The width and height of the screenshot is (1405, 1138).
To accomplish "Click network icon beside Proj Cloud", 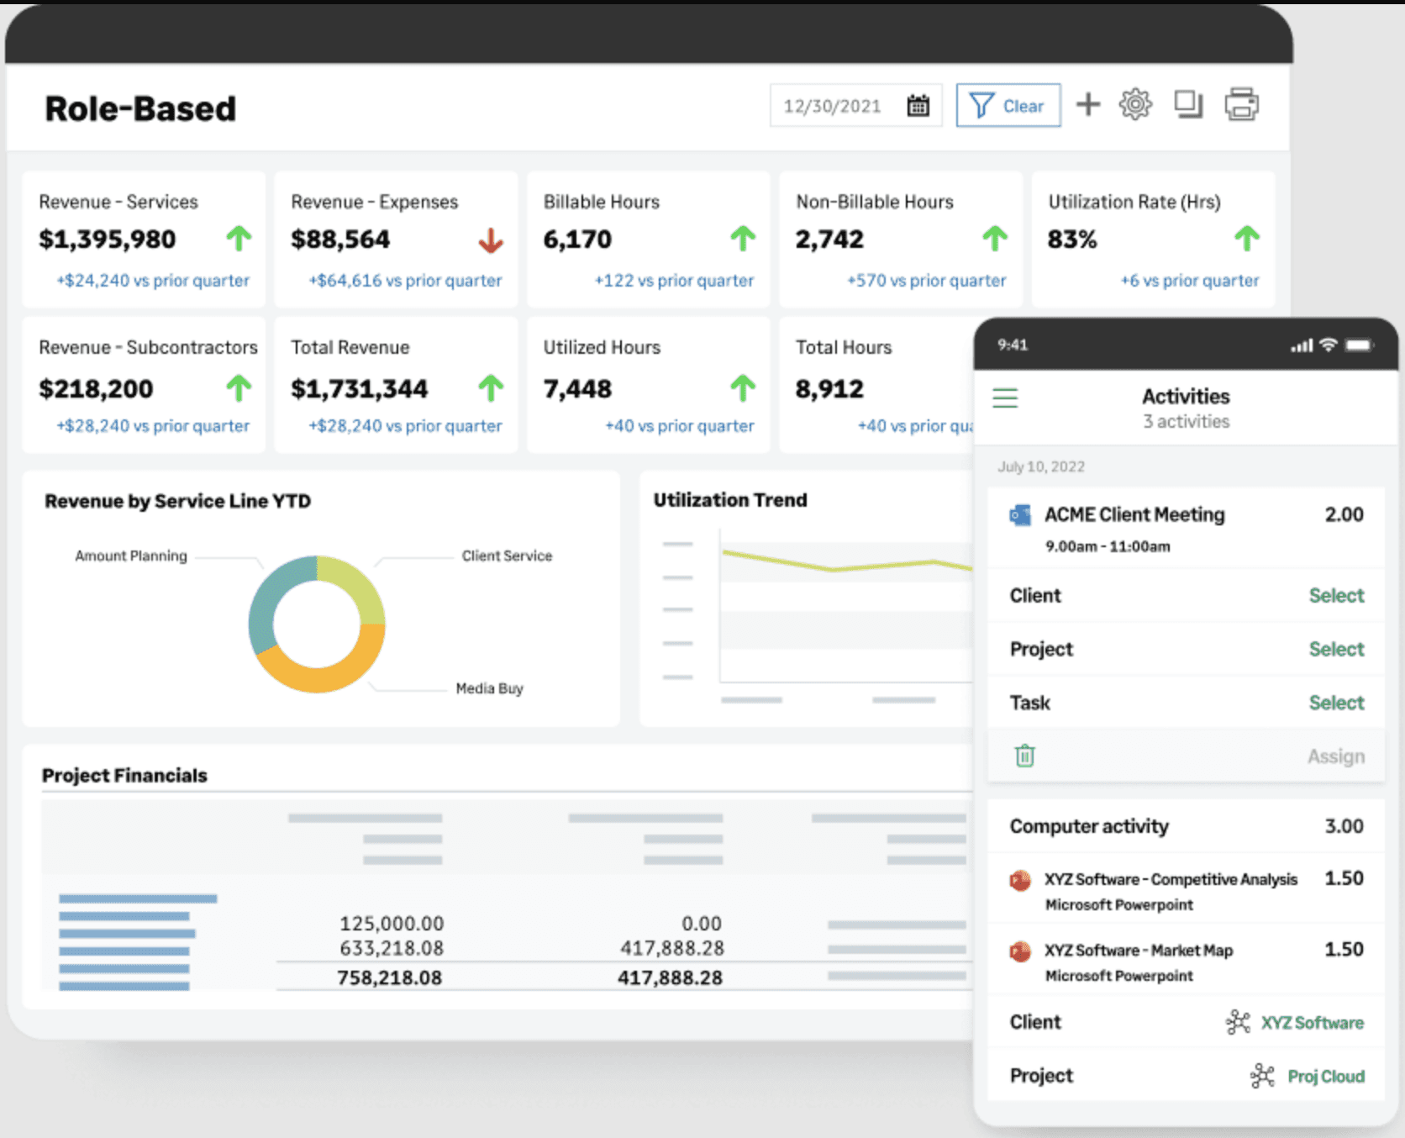I will (1262, 1076).
